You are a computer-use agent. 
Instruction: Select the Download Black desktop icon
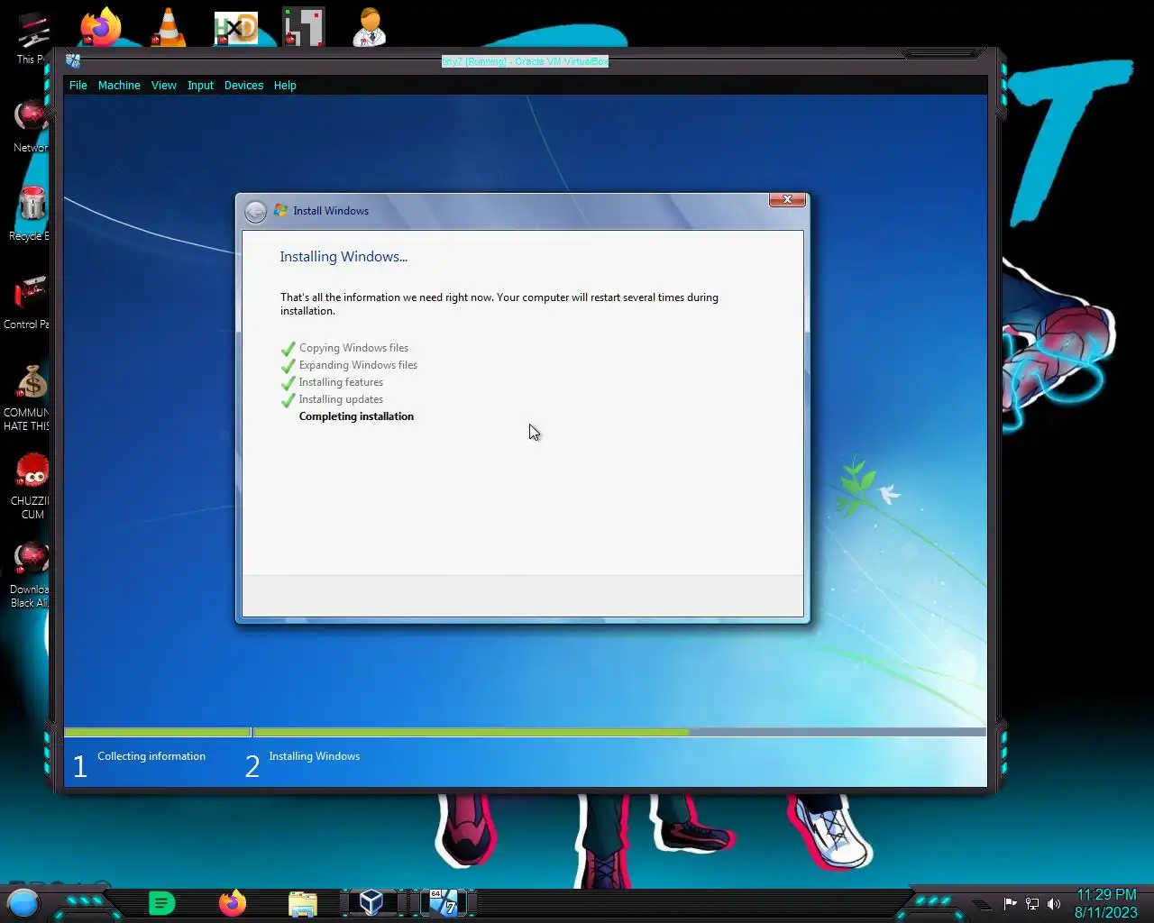pos(32,574)
